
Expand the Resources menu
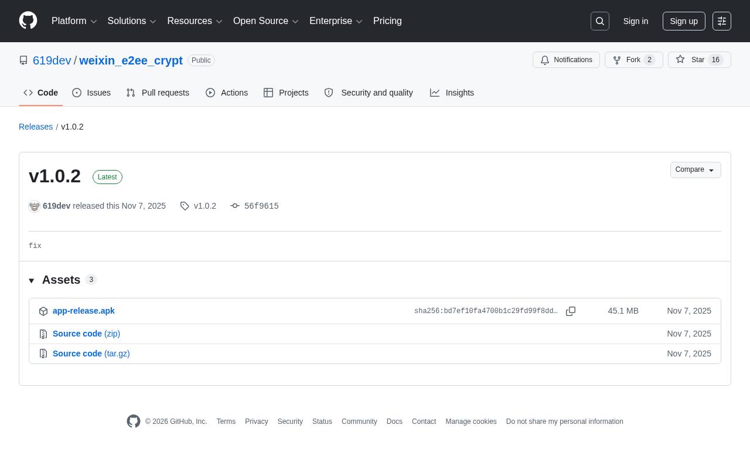(195, 21)
